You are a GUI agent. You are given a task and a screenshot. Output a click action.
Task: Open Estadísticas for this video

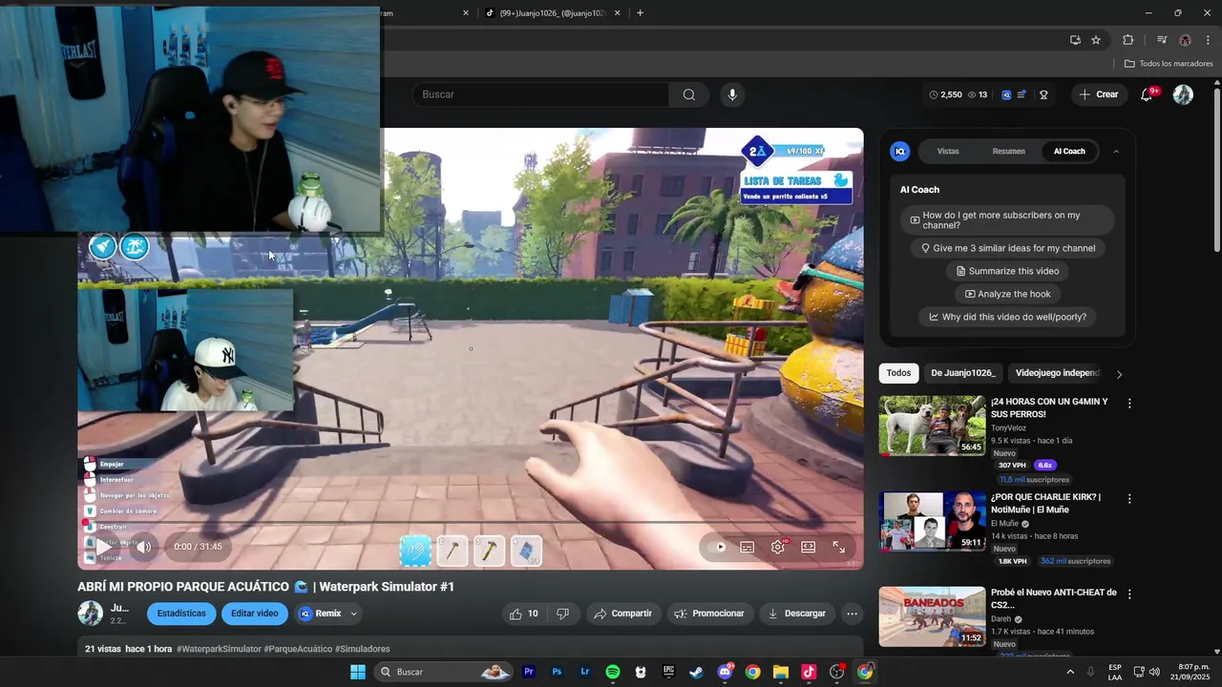tap(181, 614)
